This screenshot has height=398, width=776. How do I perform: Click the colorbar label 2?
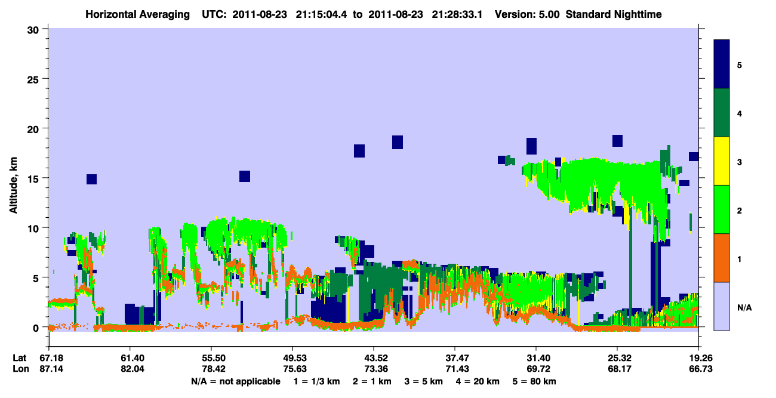(740, 210)
